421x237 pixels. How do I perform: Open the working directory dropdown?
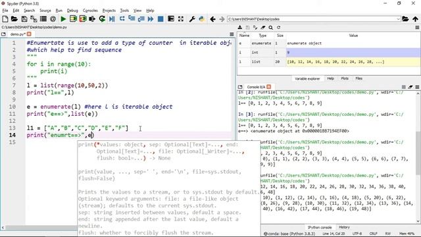point(398,19)
